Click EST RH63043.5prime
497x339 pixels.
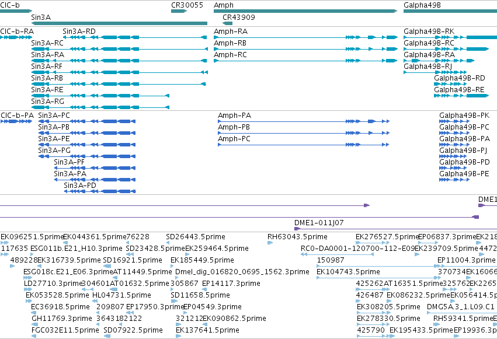tap(270, 243)
